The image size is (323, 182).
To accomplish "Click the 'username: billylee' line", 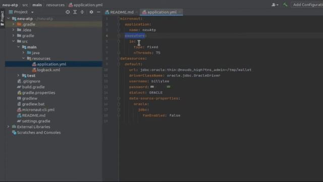I will pyautogui.click(x=149, y=81).
